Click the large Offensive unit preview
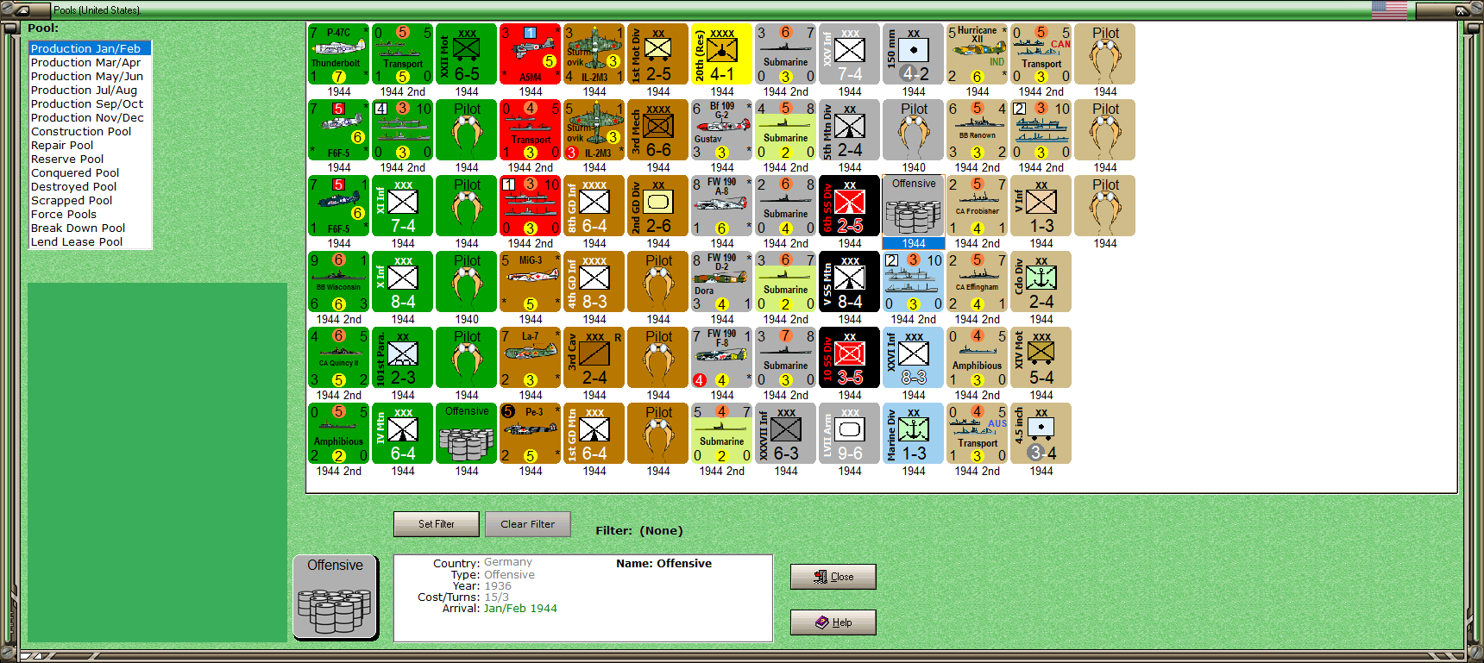The image size is (1484, 663). click(x=336, y=597)
